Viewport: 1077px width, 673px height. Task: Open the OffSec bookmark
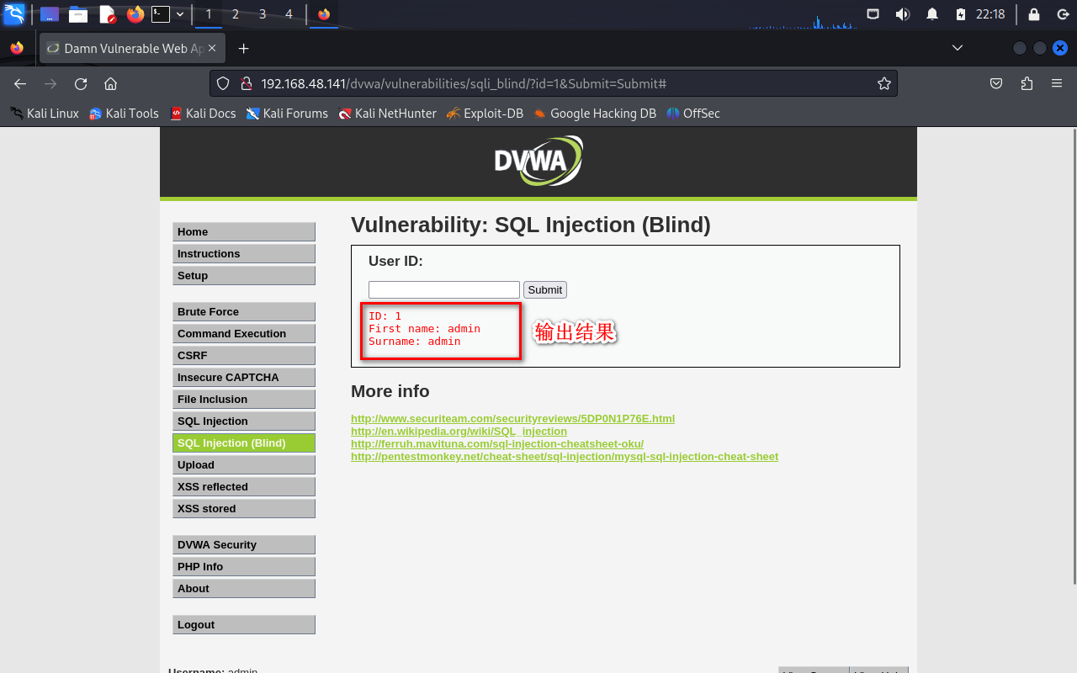[x=693, y=114]
